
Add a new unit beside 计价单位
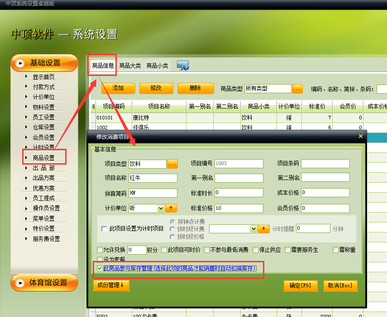coord(171,208)
